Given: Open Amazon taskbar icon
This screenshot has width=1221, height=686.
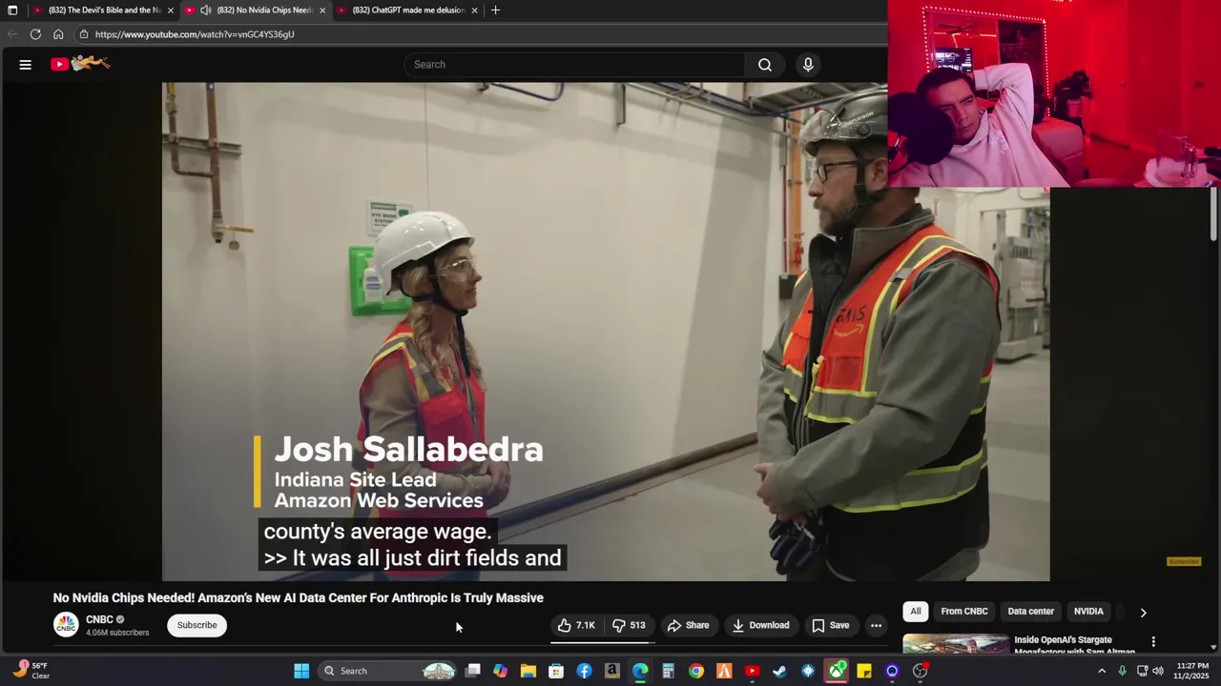Looking at the screenshot, I should pyautogui.click(x=611, y=671).
